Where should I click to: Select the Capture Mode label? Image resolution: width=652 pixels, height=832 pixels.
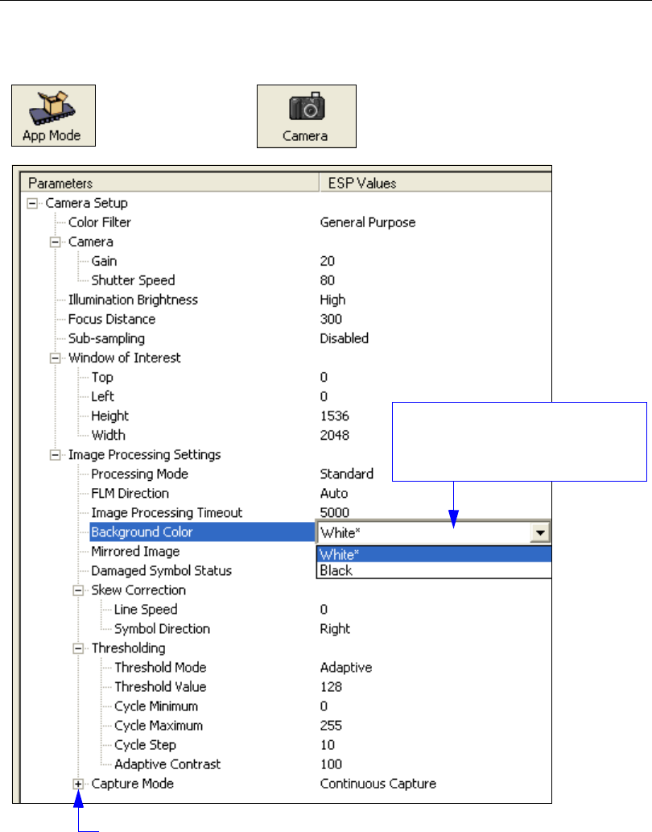click(x=133, y=784)
